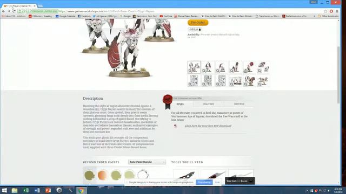Click Hide on the Hangouts sharing bar
Screen dimensions: 346x194
pos(217,182)
